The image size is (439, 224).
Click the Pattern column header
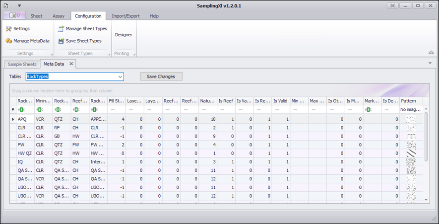click(x=411, y=101)
